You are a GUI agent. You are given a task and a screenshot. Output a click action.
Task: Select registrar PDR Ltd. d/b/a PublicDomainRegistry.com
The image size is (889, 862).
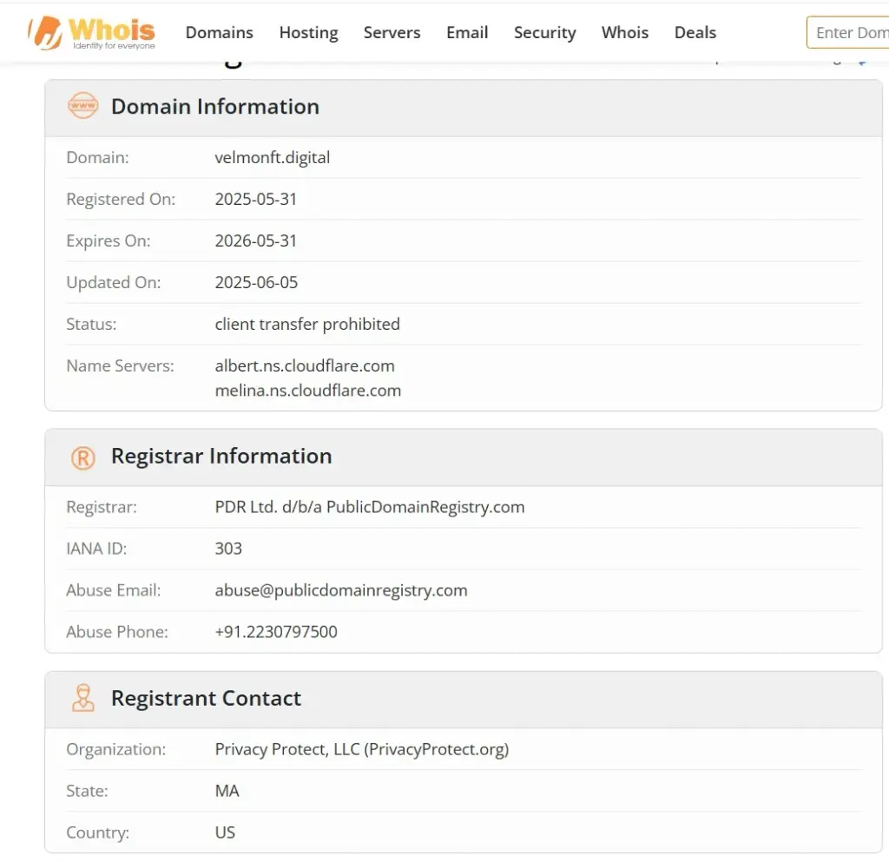tap(370, 507)
